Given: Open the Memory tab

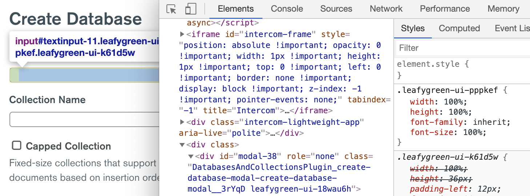Looking at the screenshot, I should (503, 9).
